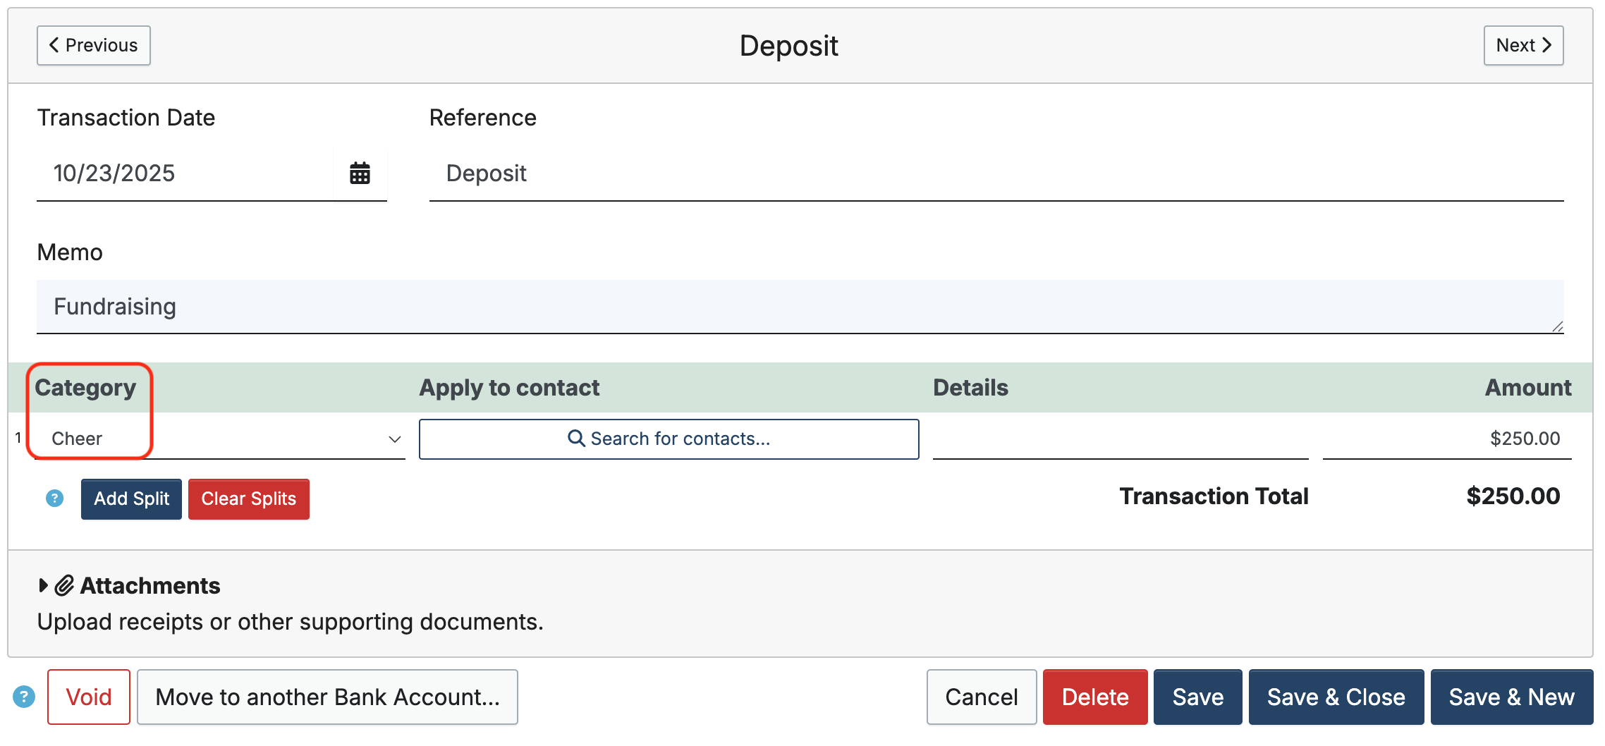The image size is (1605, 746).
Task: Click the $250.00 amount field
Action: pyautogui.click(x=1446, y=439)
